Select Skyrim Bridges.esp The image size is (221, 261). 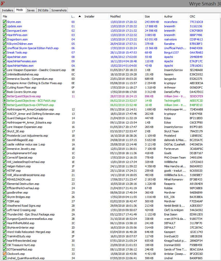pos(18,197)
